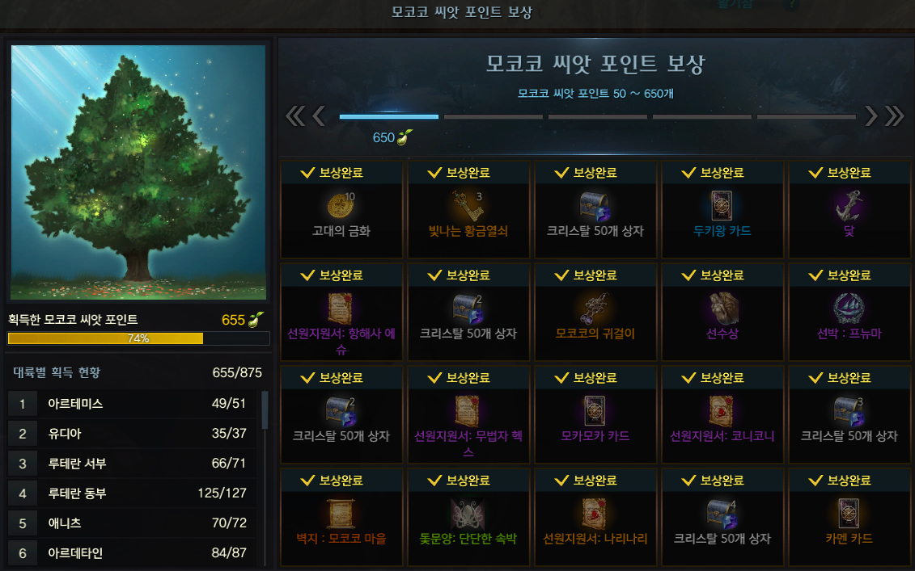This screenshot has width=915, height=571.
Task: Toggle checkmark on 카멘 카드 reward
Action: point(815,480)
